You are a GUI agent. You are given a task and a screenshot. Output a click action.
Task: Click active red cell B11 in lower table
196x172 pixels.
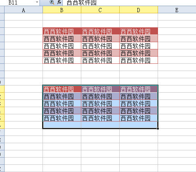(x=62, y=89)
